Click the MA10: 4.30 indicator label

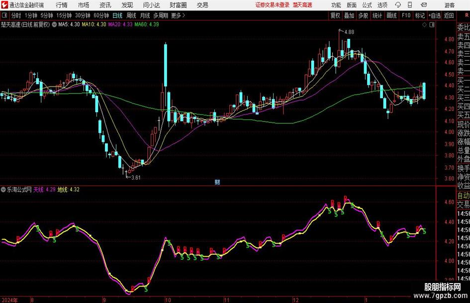pyautogui.click(x=94, y=24)
